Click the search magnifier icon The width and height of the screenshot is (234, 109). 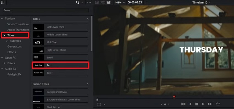click(77, 2)
